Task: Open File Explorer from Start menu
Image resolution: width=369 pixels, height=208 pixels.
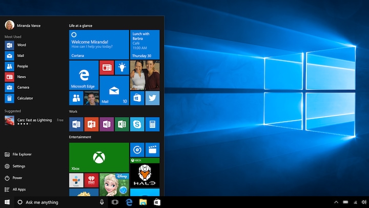Action: click(18, 154)
